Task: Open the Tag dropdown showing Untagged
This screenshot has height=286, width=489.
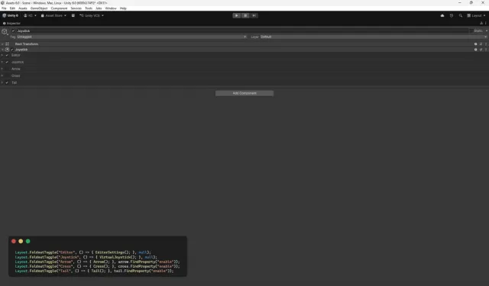Action: 131,37
